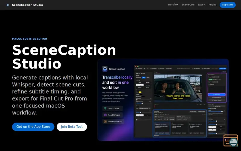Click the orange browser-search widget icon
The image size is (241, 151).
point(231,140)
